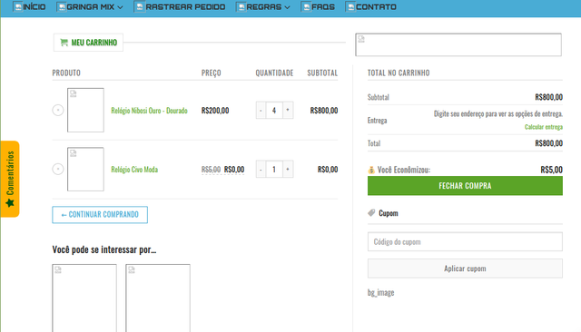Click the INÍCIO menu icon

(x=18, y=7)
